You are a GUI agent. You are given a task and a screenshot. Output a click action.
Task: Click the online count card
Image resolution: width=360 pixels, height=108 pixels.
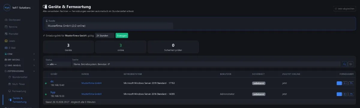(x=121, y=47)
